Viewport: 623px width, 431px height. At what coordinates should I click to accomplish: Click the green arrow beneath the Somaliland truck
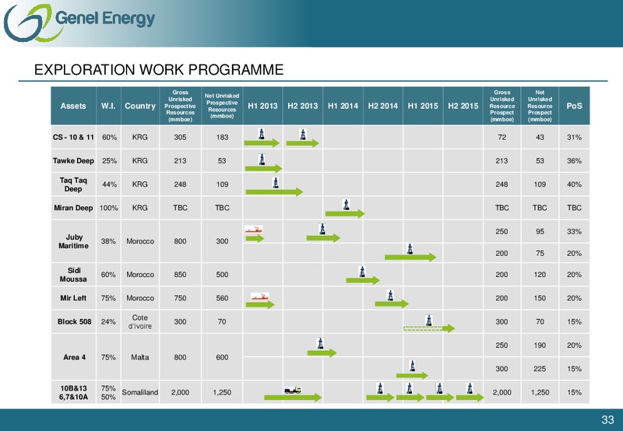pyautogui.click(x=293, y=398)
